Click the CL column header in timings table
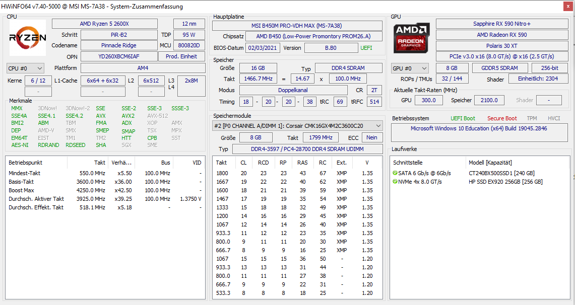 tap(244, 163)
